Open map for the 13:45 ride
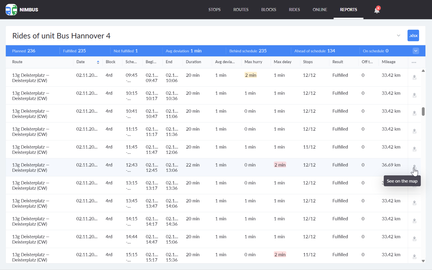Viewport: 432px width, 270px height. 414,203
